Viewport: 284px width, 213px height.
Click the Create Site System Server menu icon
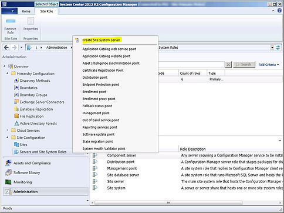tap(77, 40)
